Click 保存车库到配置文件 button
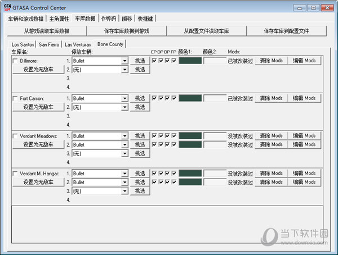The image size is (338, 255). click(286, 31)
